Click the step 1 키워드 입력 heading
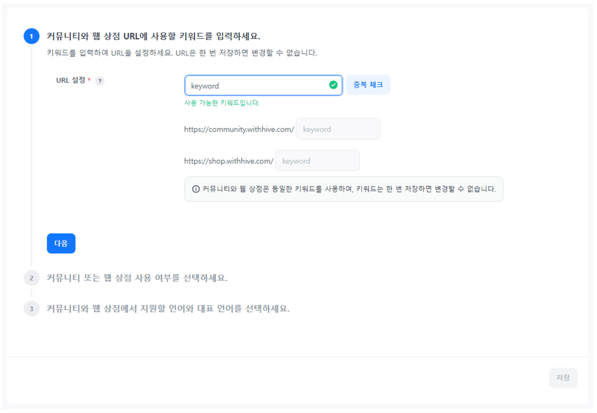The height and width of the screenshot is (413, 597). pos(153,36)
